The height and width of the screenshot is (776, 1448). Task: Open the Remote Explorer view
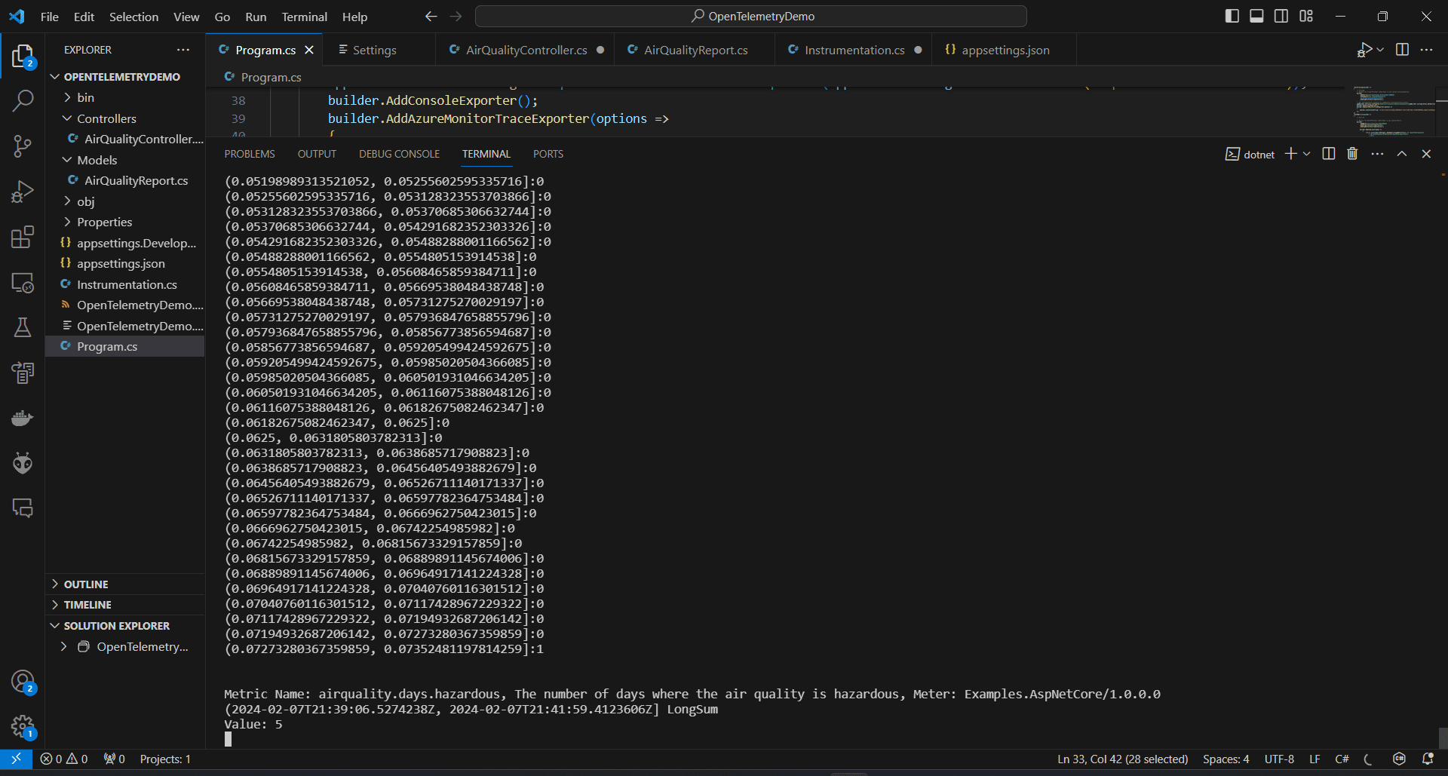click(23, 283)
